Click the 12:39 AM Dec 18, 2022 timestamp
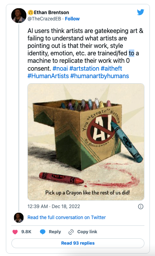 point(54,207)
